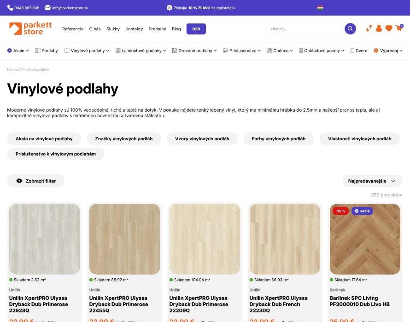This screenshot has height=322, width=410.
Task: Open Predajne stores page
Action: 158,29
